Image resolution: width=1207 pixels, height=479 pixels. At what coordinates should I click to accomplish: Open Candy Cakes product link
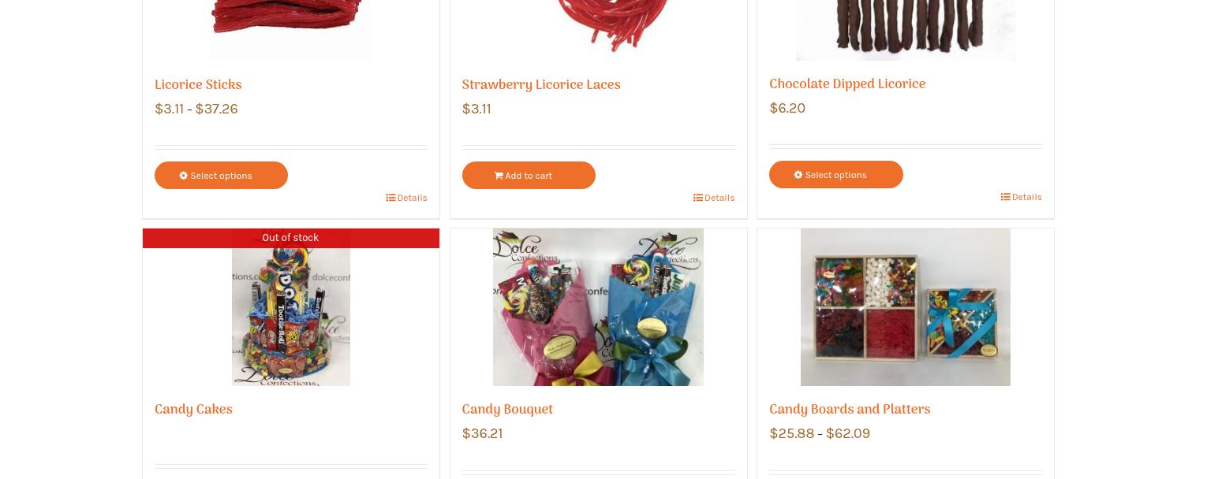193,410
